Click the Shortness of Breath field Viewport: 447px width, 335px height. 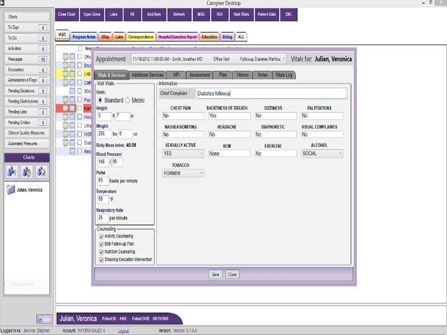click(230, 116)
